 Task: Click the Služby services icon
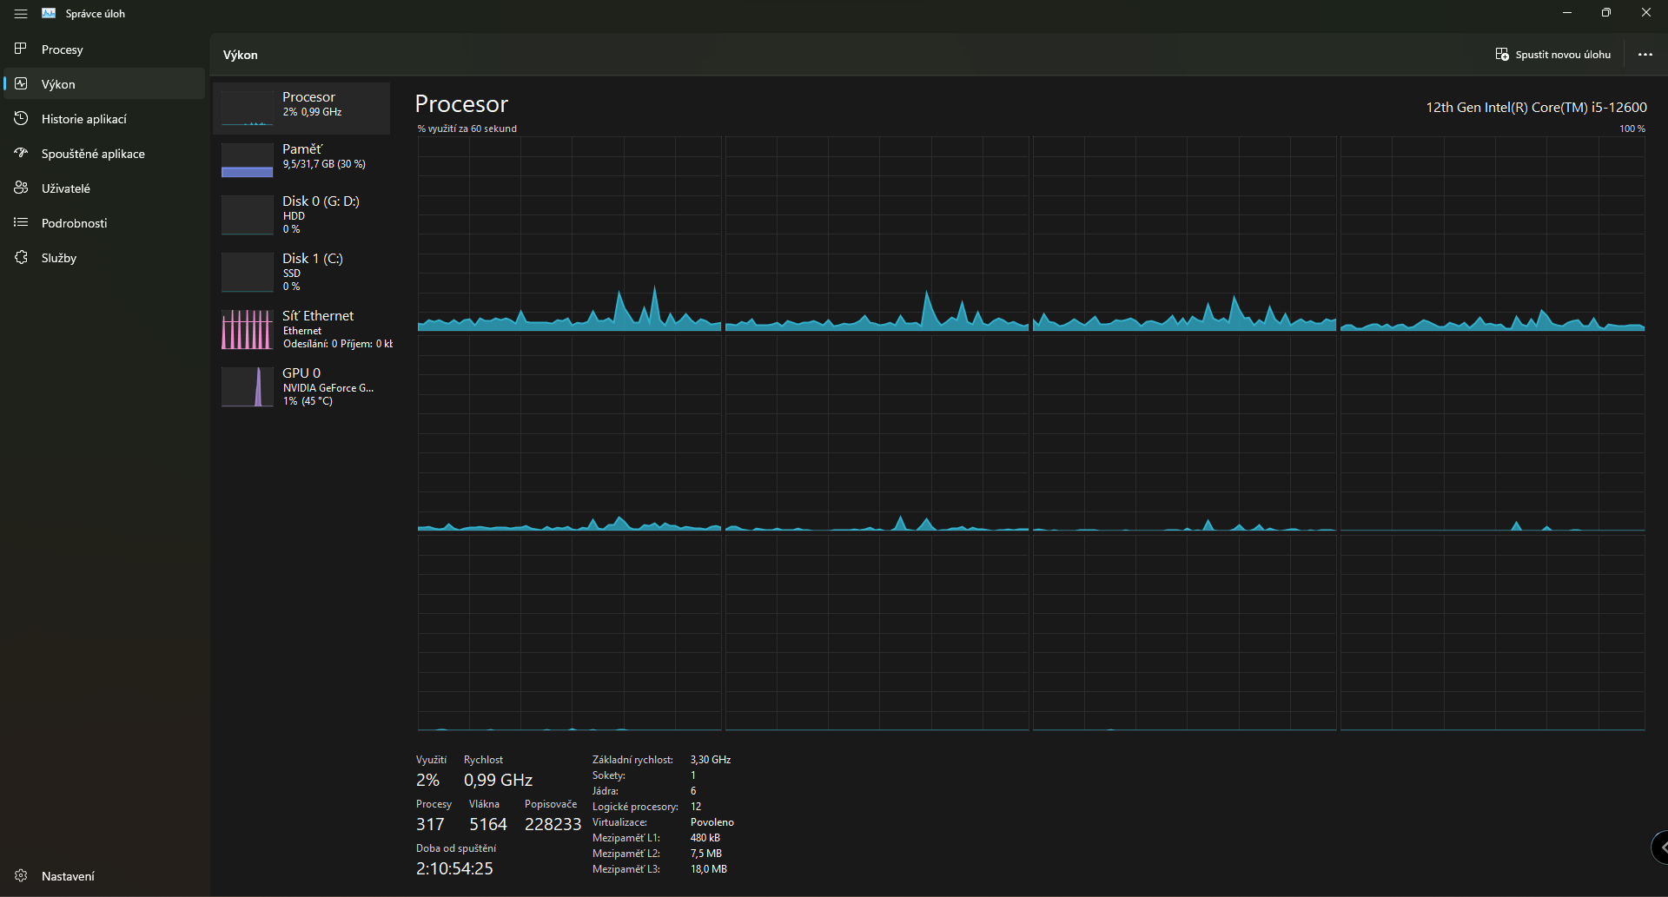[x=21, y=257]
